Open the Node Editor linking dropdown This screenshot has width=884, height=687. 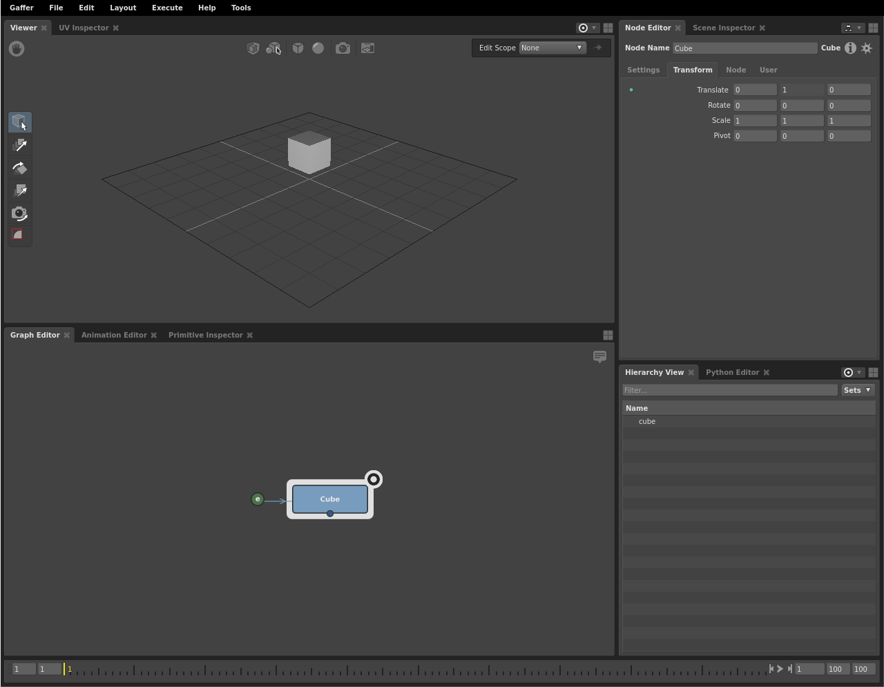click(x=852, y=28)
